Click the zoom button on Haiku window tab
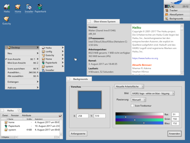The width and height of the screenshot is (190, 143). pos(19,110)
